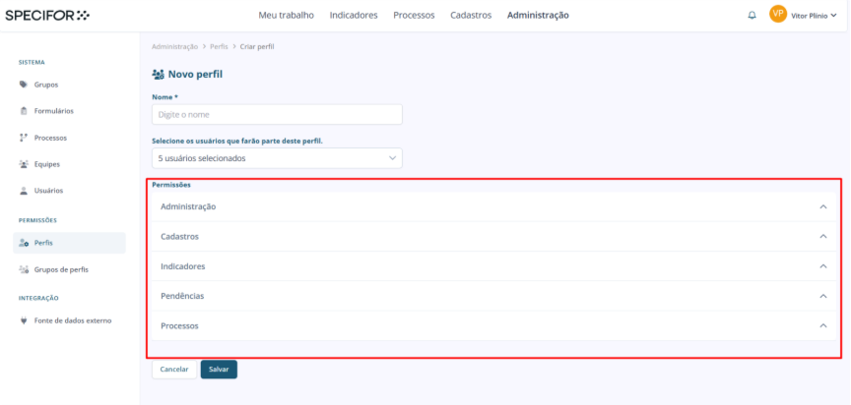Click the Processos flow icon in sidebar
The width and height of the screenshot is (851, 405).
(24, 138)
